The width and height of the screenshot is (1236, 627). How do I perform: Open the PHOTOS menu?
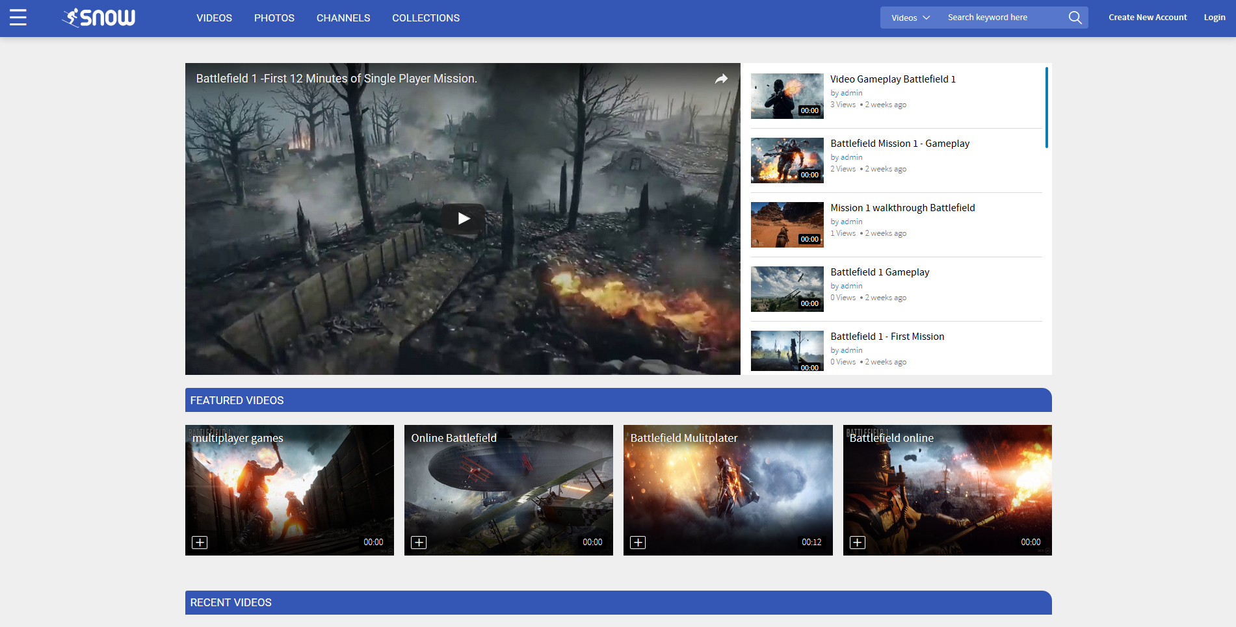pyautogui.click(x=274, y=18)
